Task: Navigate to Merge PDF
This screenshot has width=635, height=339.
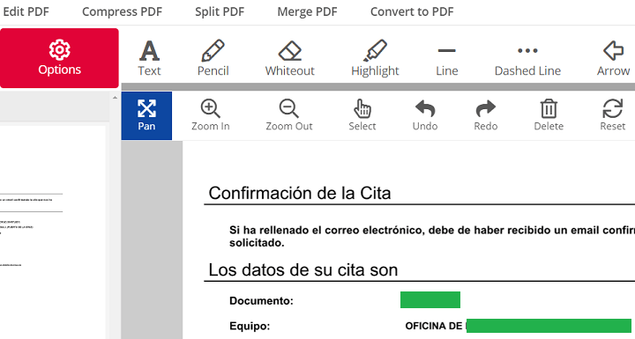Action: pyautogui.click(x=307, y=11)
